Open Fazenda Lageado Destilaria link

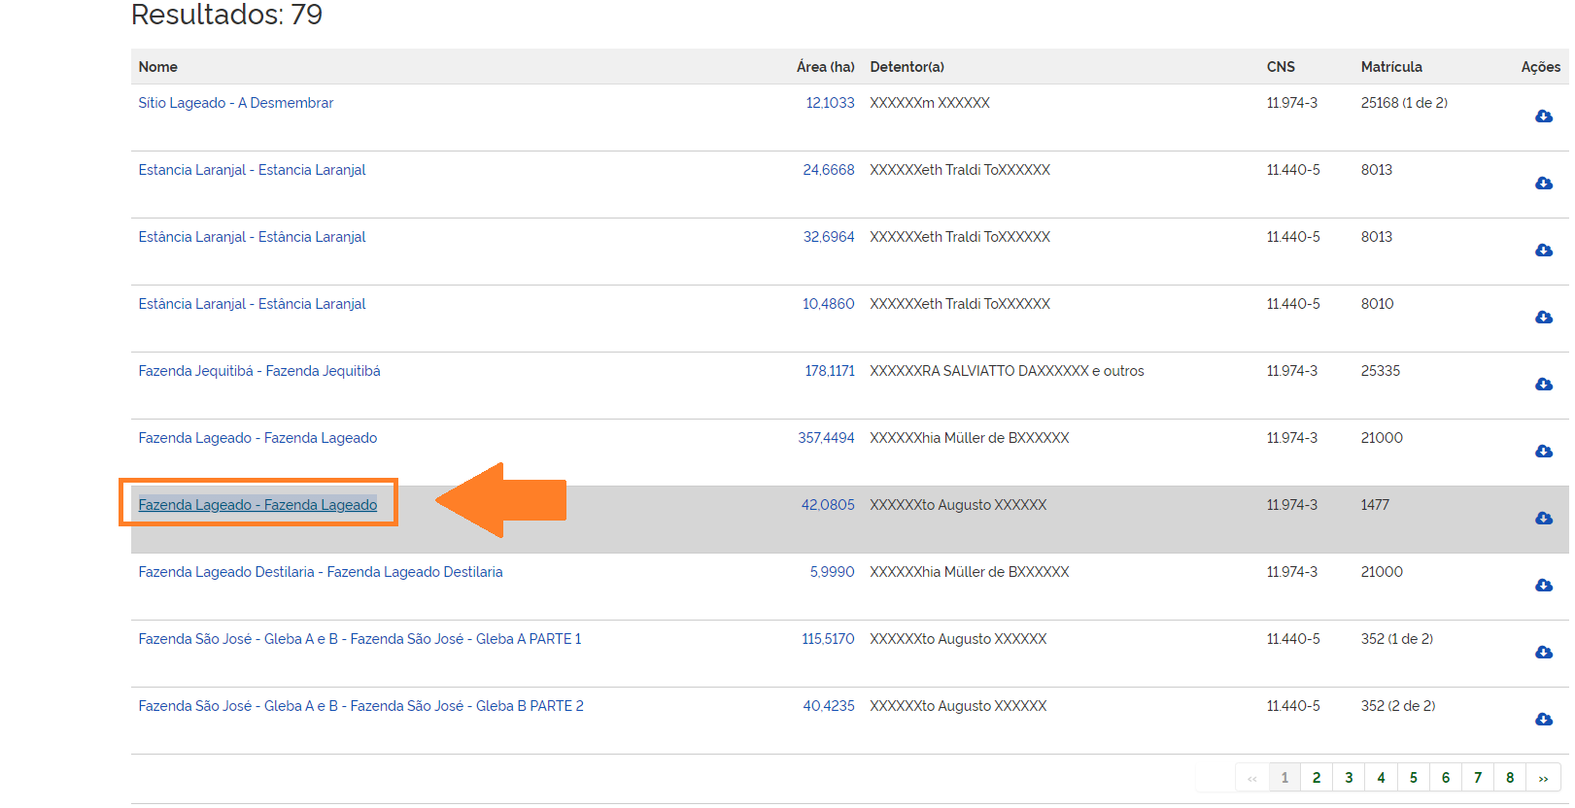[320, 572]
